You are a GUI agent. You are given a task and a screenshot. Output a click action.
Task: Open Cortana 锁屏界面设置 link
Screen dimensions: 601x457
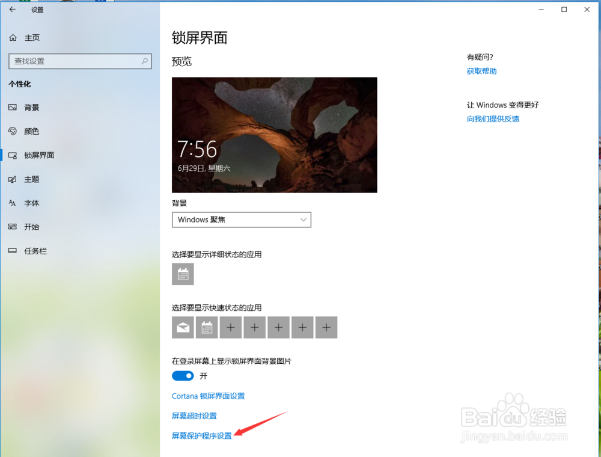pyautogui.click(x=208, y=396)
